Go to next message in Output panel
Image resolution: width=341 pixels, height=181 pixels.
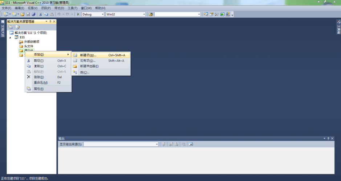176,144
